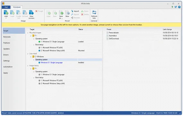The height and width of the screenshot is (116, 183).
Task: Click the Create ISO toolbar icon
Action: point(18,12)
